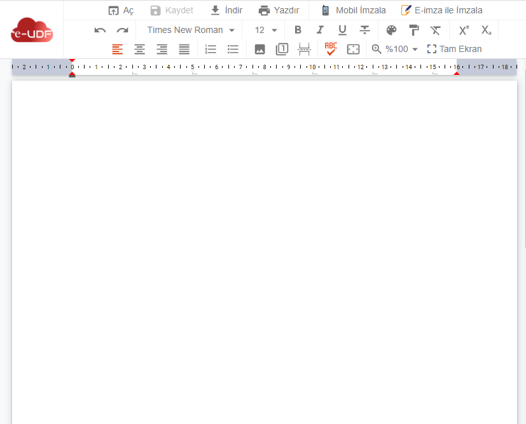This screenshot has height=424, width=526.
Task: Open the font size 12 dropdown
Action: coord(266,30)
